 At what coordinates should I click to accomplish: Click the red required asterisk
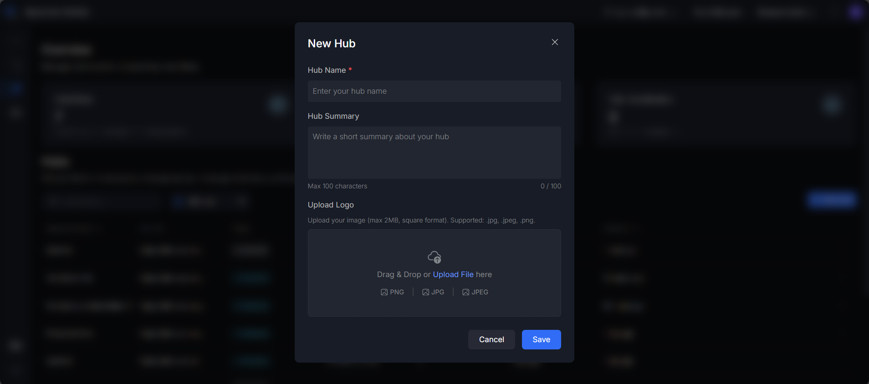pyautogui.click(x=350, y=70)
